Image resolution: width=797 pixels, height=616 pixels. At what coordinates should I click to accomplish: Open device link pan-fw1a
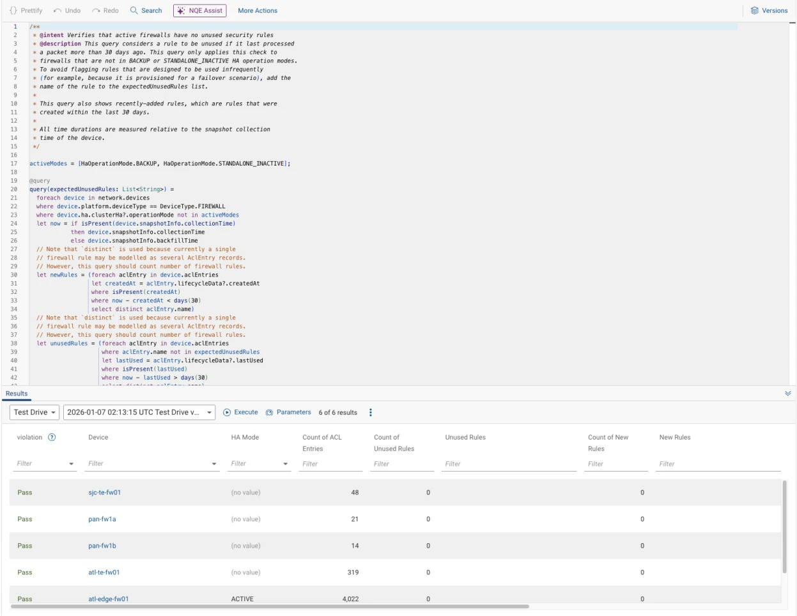point(102,520)
